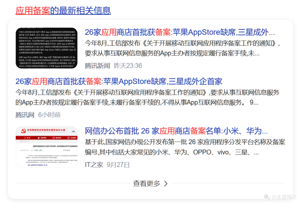This screenshot has height=203, width=299.
Task: Open the 应用备案的最新相关信息 heading link
Action: 63,11
